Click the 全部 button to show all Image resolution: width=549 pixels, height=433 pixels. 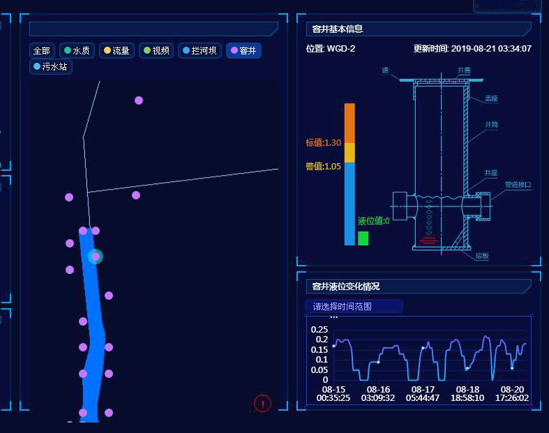click(x=42, y=51)
